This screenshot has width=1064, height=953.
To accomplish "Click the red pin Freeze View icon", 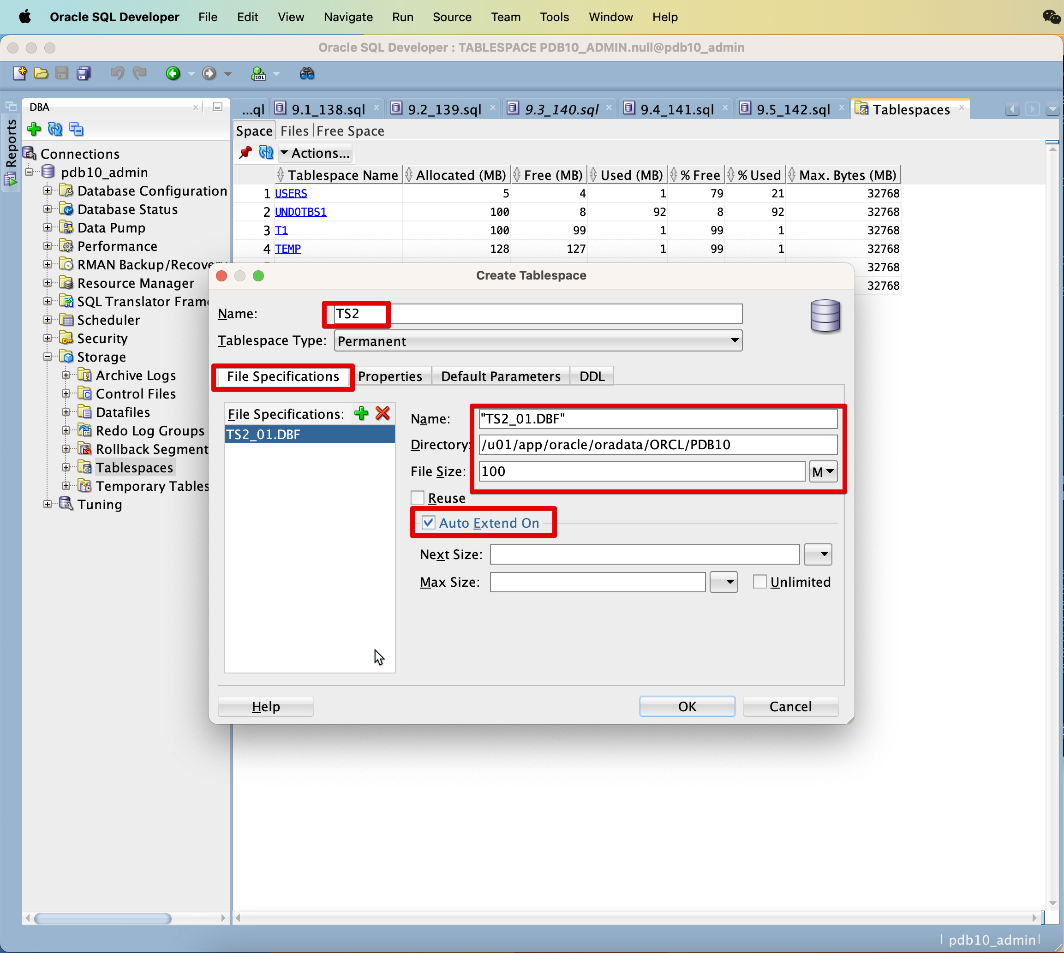I will coord(245,152).
